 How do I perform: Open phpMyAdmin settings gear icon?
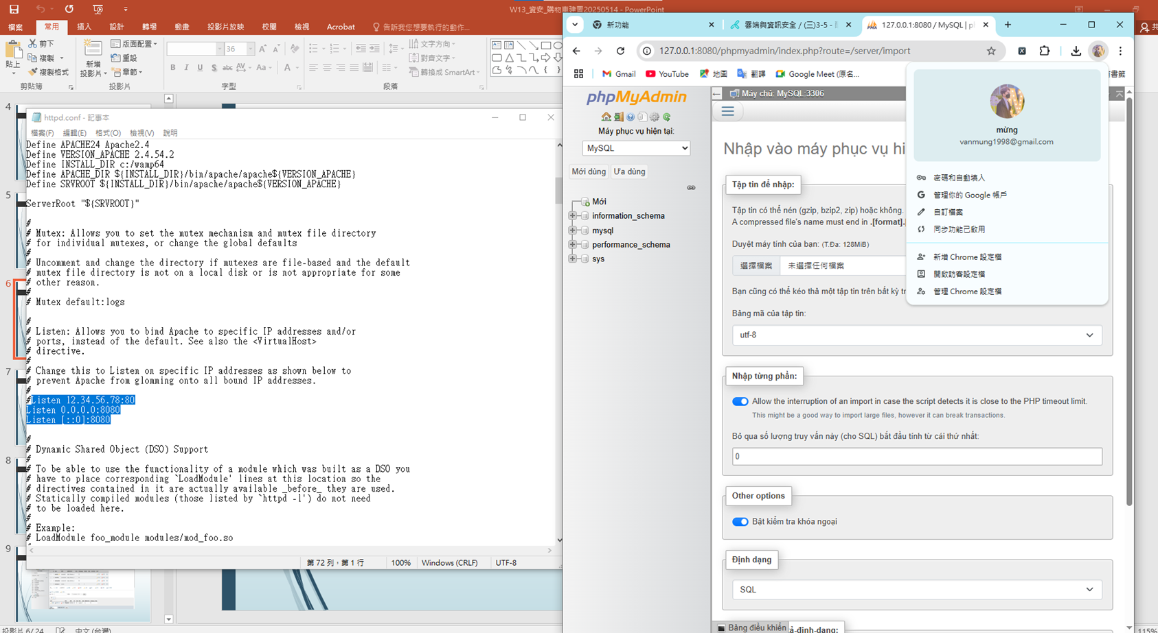[x=655, y=117]
